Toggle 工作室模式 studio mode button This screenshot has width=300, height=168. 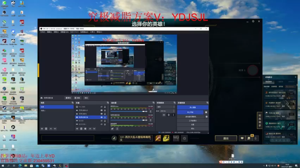[x=192, y=121]
